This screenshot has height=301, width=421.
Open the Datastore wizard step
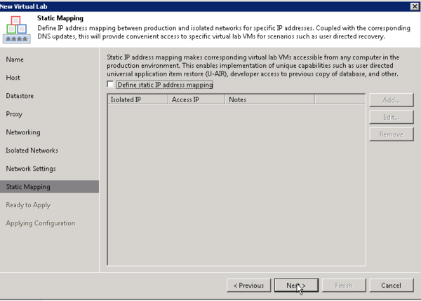pos(20,96)
